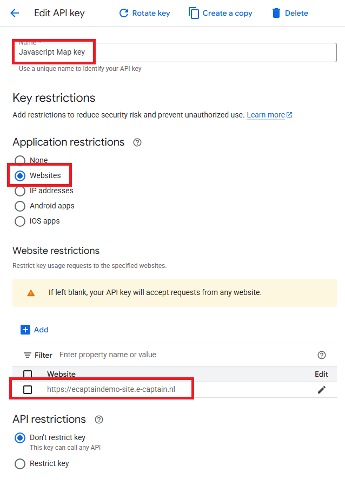Click the blue plus Add icon
345x485 pixels.
[25, 330]
